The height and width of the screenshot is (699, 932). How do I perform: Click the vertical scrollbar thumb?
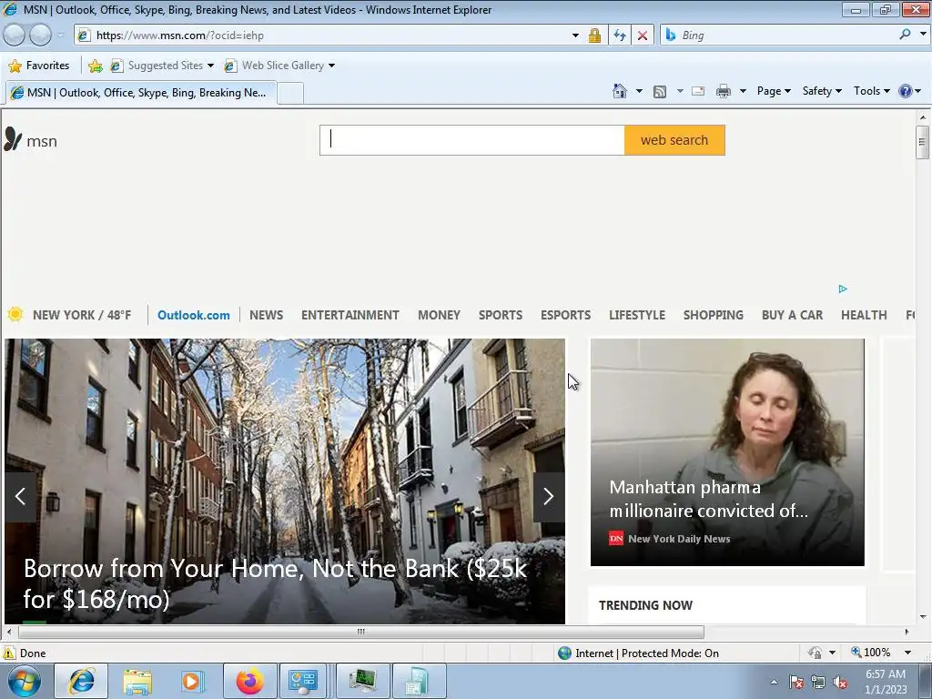922,142
